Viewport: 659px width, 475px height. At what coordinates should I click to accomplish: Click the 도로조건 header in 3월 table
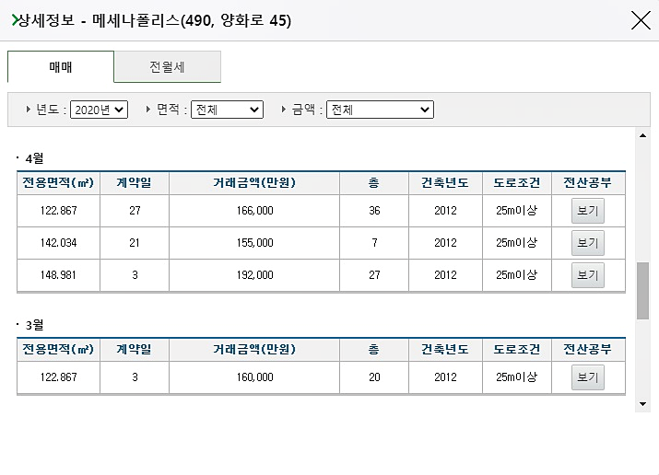tap(517, 350)
